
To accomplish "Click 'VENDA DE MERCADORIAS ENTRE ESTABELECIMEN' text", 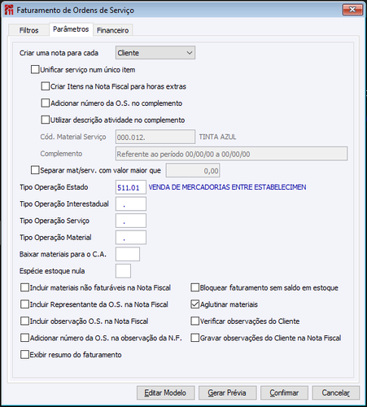I will tap(227, 187).
